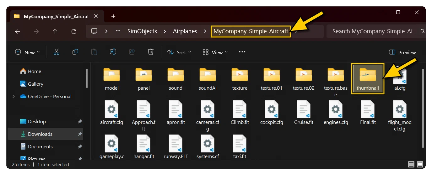Select the thumbnail folder
The width and height of the screenshot is (432, 175).
click(368, 78)
